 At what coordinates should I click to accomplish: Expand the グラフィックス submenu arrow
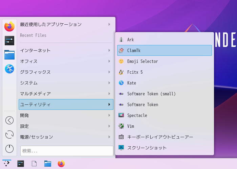pos(109,72)
